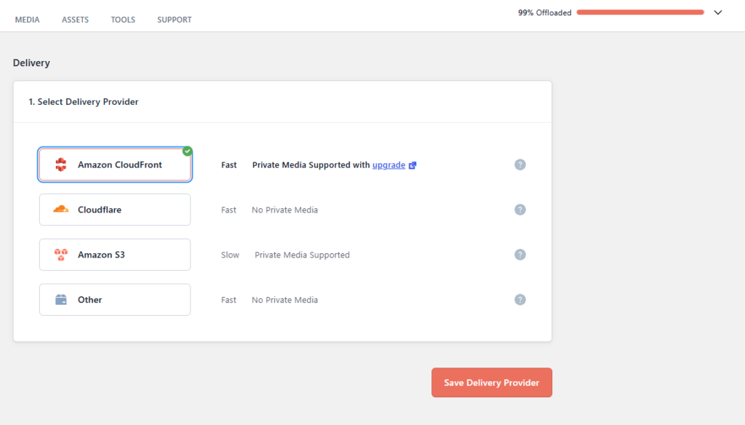
Task: Click 'Fast' label in Cloudflare row
Action: pyautogui.click(x=228, y=210)
